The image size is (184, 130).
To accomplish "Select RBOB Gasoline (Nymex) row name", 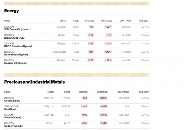I will tap(18, 46).
